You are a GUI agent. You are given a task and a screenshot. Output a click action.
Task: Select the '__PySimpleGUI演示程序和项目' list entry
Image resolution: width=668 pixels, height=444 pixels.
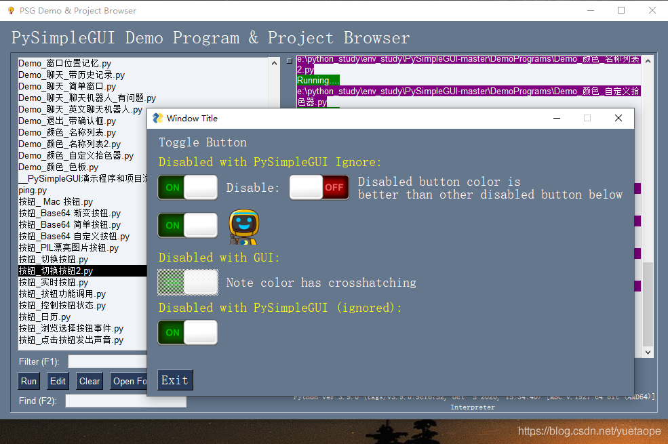click(83, 178)
